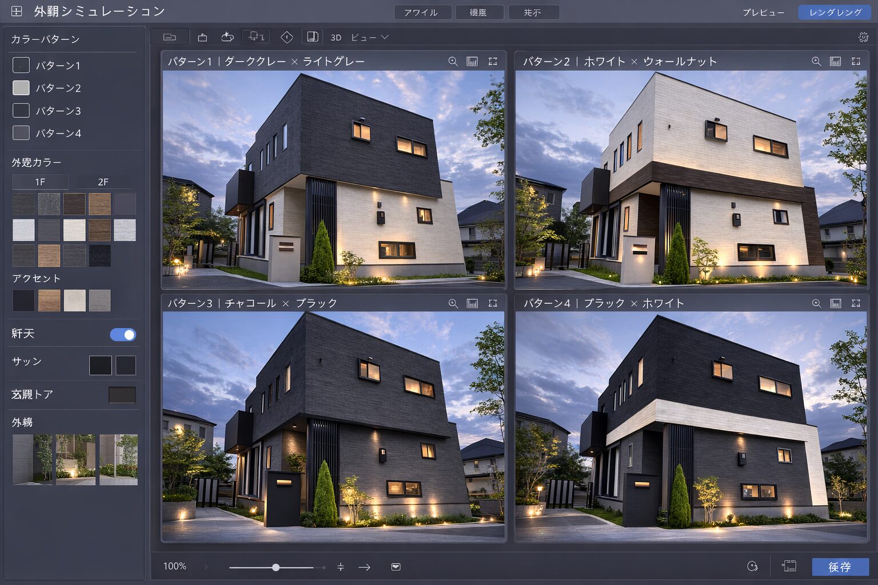Click the fullscreen expand icon in Pattern 2 panel
The width and height of the screenshot is (878, 585).
click(x=856, y=61)
